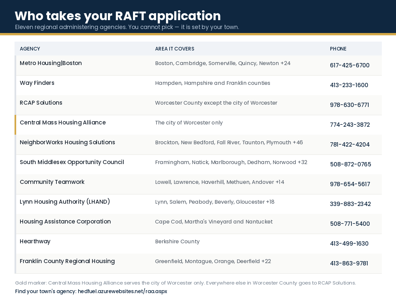Click phone number 781-422-4204
The image size is (396, 307).
point(350,145)
